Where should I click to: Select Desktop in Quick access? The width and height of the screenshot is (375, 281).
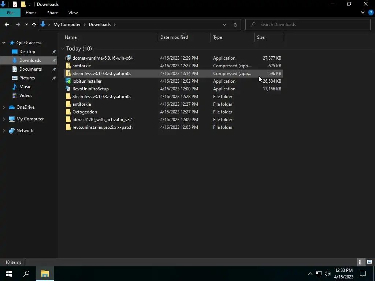(x=27, y=51)
